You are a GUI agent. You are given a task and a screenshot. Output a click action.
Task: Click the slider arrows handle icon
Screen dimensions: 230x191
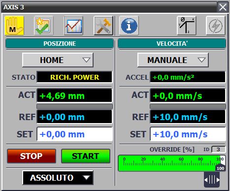(x=212, y=180)
